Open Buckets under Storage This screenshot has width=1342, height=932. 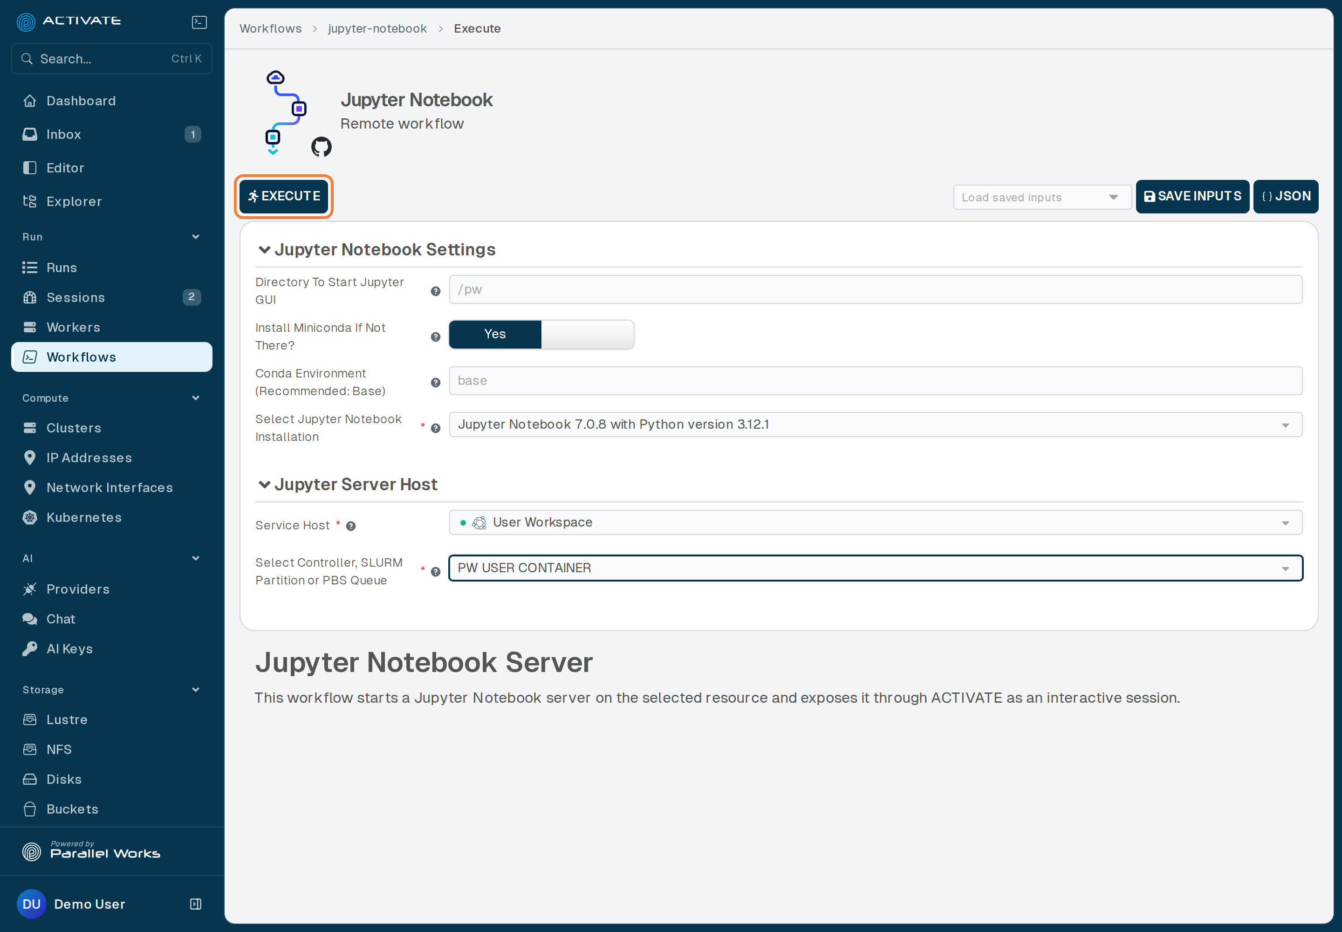[111, 809]
